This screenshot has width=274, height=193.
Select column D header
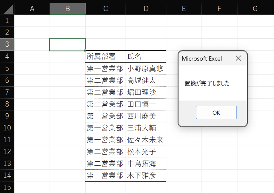[146, 9]
